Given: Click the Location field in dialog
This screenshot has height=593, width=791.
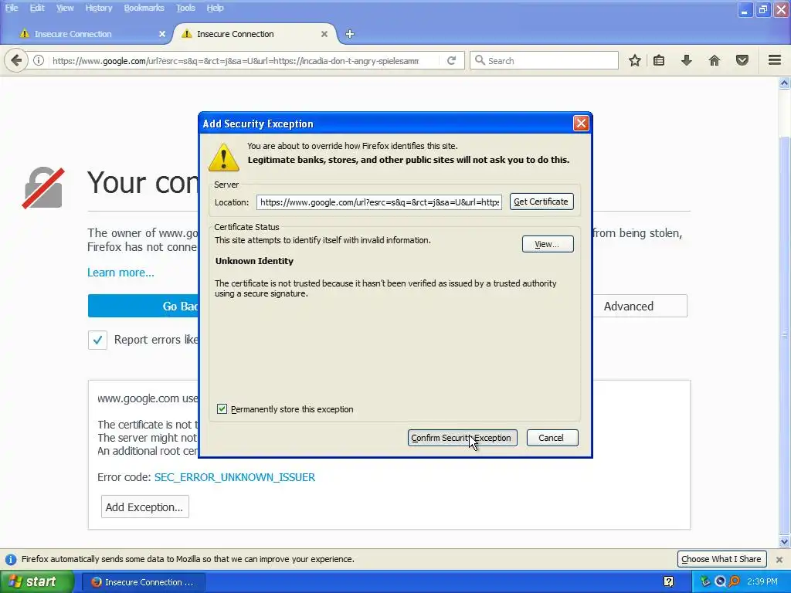Looking at the screenshot, I should [x=379, y=202].
